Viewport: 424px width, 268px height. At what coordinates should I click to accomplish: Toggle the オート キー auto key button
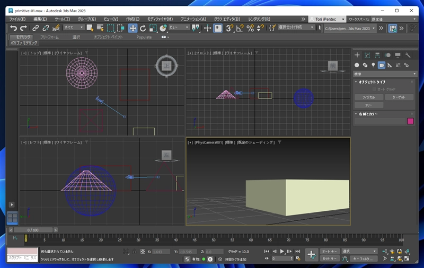point(330,251)
